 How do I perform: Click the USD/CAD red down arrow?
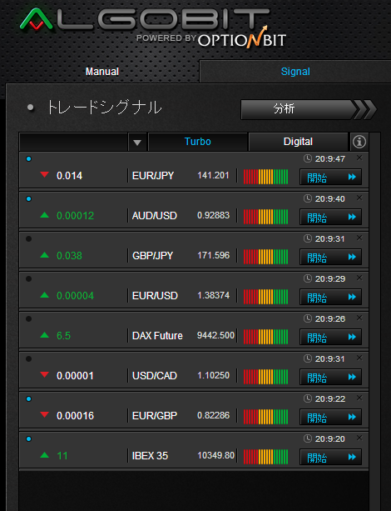(45, 374)
